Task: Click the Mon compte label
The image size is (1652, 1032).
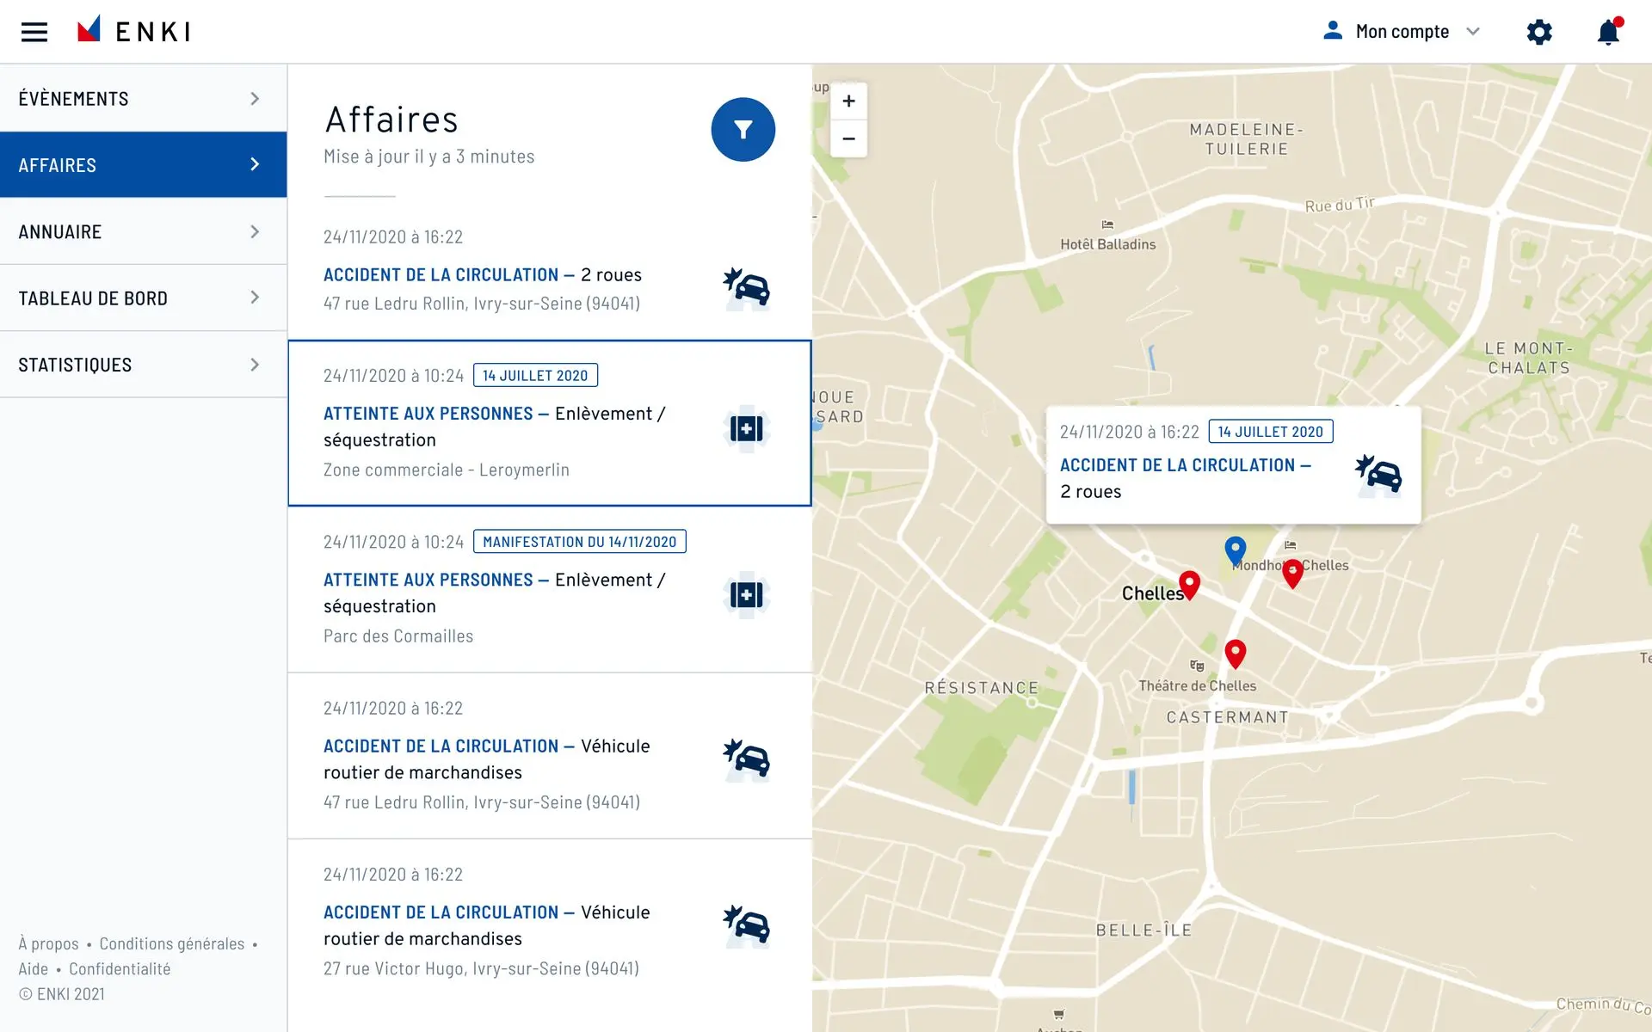Action: point(1402,32)
